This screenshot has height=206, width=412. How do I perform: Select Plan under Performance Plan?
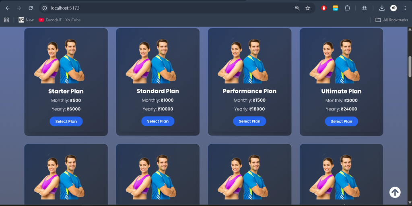tap(249, 121)
